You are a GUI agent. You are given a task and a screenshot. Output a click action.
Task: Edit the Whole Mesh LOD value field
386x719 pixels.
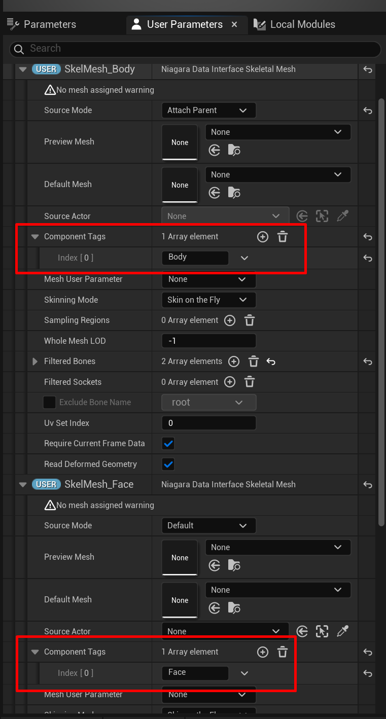point(208,341)
